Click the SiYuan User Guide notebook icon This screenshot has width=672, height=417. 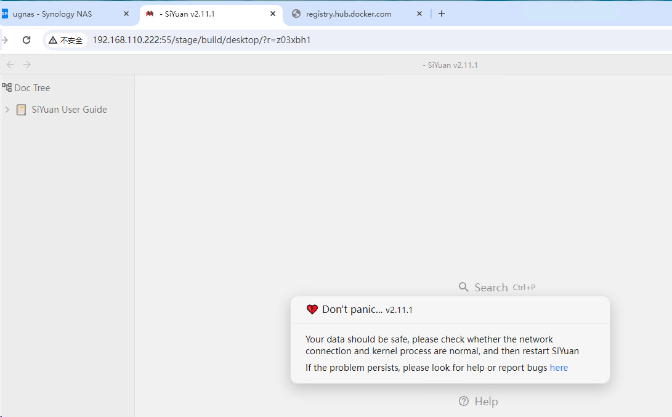[21, 110]
